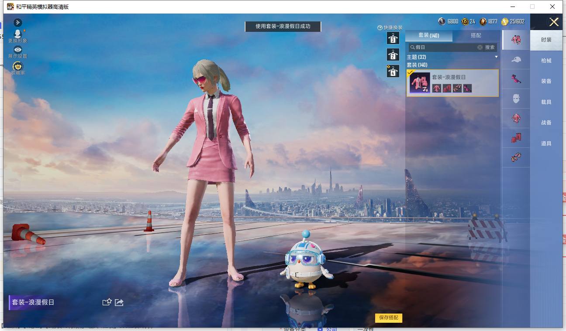Image resolution: width=566 pixels, height=331 pixels.
Task: Open the 载具 vehicles menu
Action: click(x=546, y=102)
